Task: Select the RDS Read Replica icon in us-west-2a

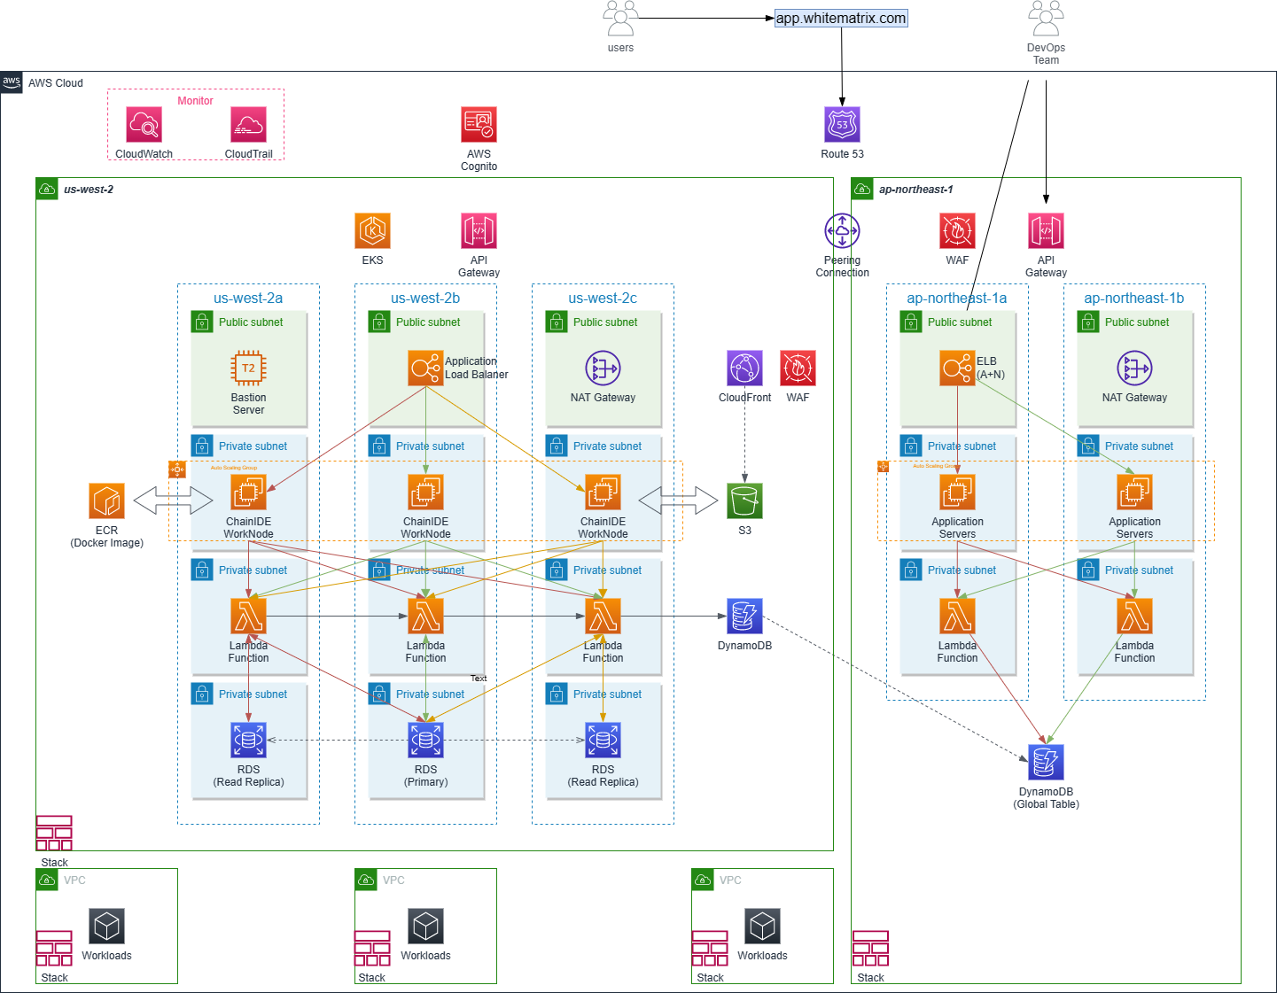Action: coord(248,741)
